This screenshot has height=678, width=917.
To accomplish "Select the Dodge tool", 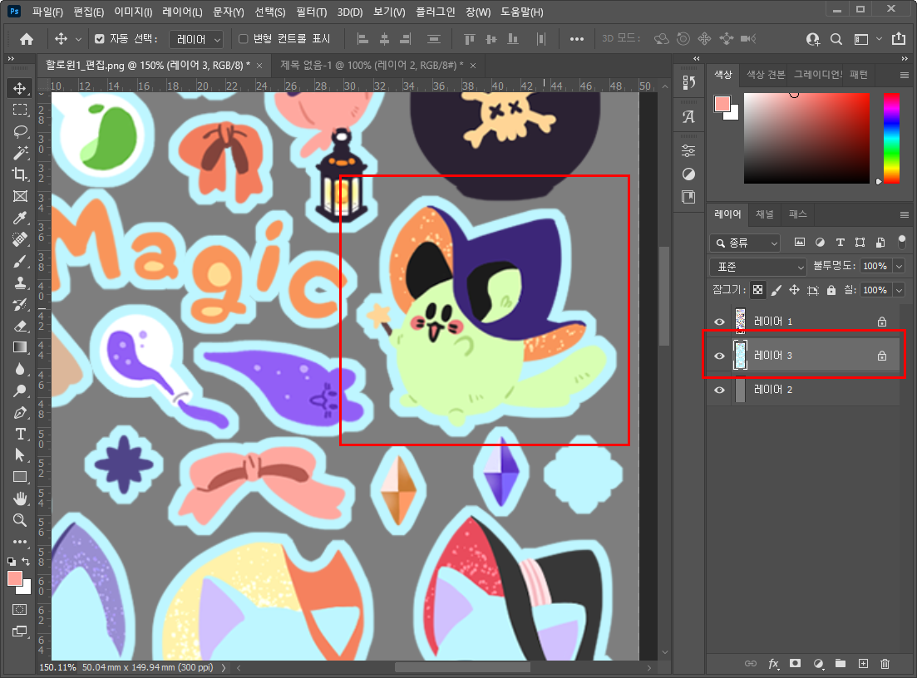I will [x=20, y=391].
